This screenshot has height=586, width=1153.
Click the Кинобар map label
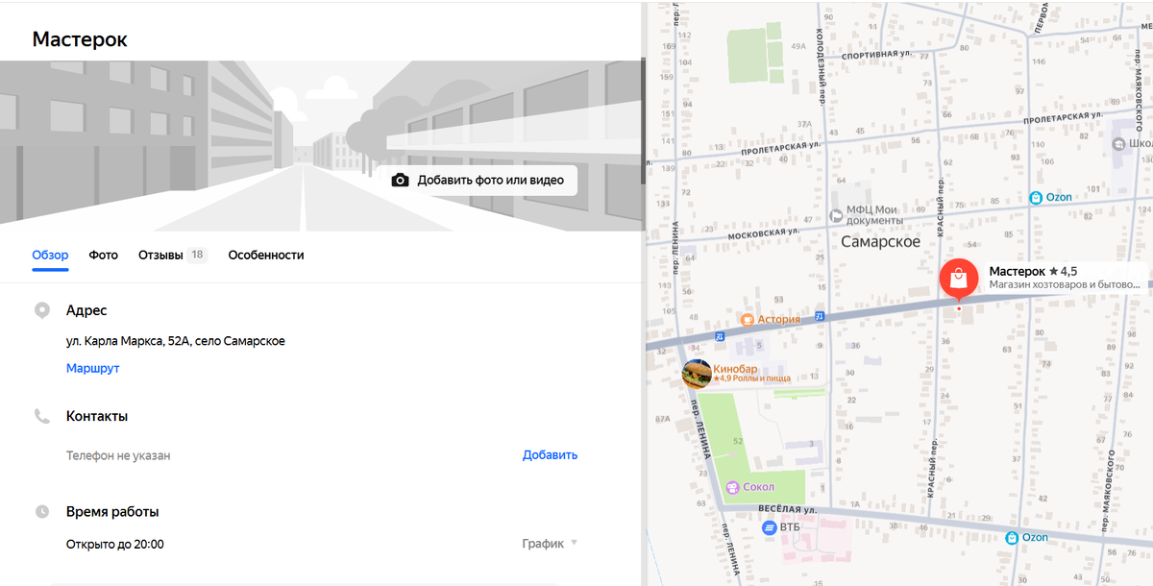pyautogui.click(x=735, y=369)
